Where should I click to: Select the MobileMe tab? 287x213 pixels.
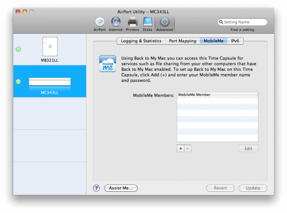point(214,41)
